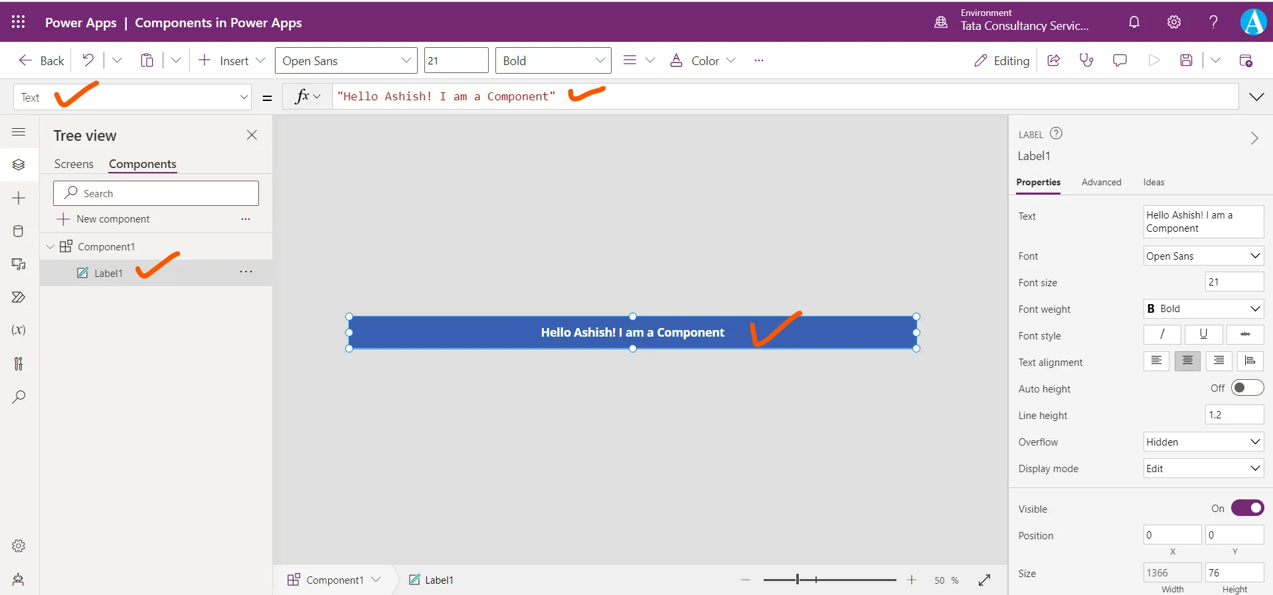Open the Bold font weight dropdown

coord(553,60)
